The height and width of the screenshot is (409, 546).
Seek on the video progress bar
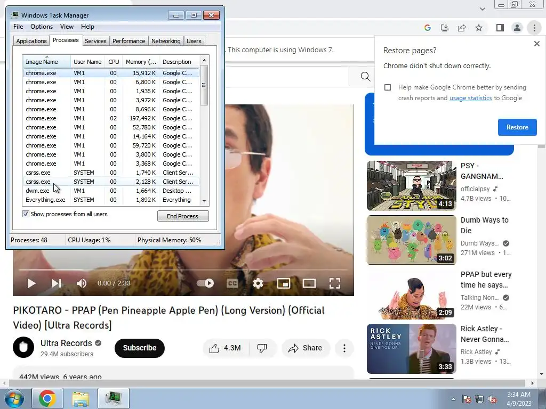click(183, 269)
